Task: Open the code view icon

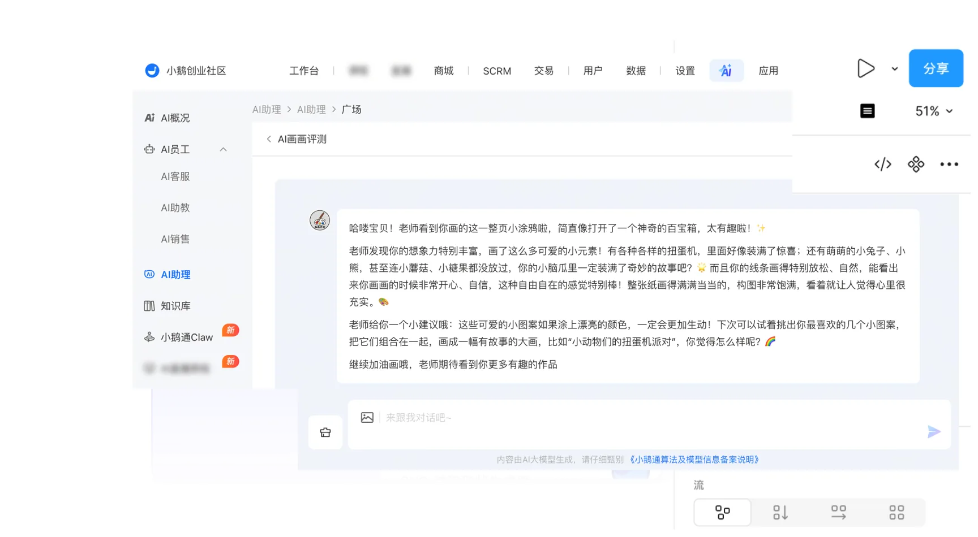Action: pos(883,164)
